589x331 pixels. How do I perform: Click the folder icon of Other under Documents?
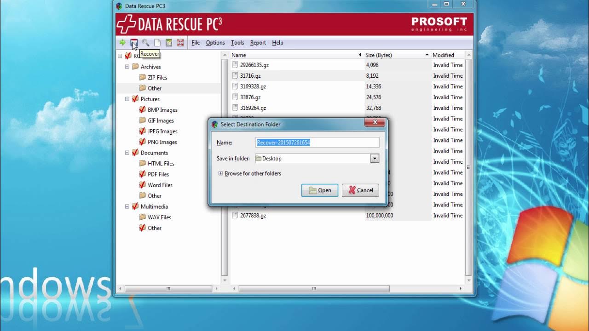click(x=143, y=195)
